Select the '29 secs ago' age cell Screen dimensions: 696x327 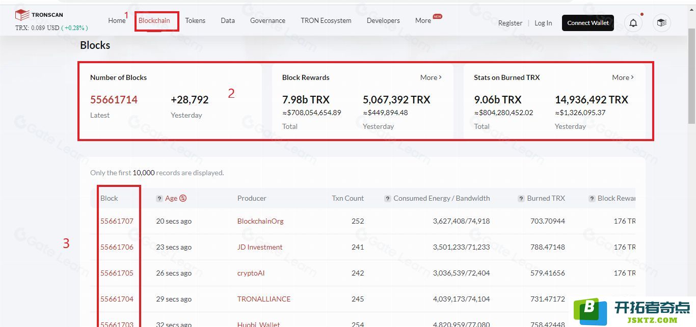point(174,299)
